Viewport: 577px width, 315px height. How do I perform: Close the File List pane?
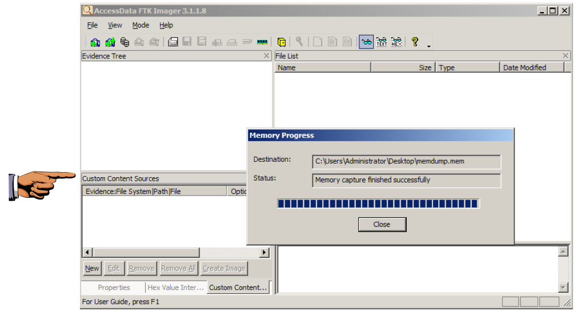tap(566, 55)
